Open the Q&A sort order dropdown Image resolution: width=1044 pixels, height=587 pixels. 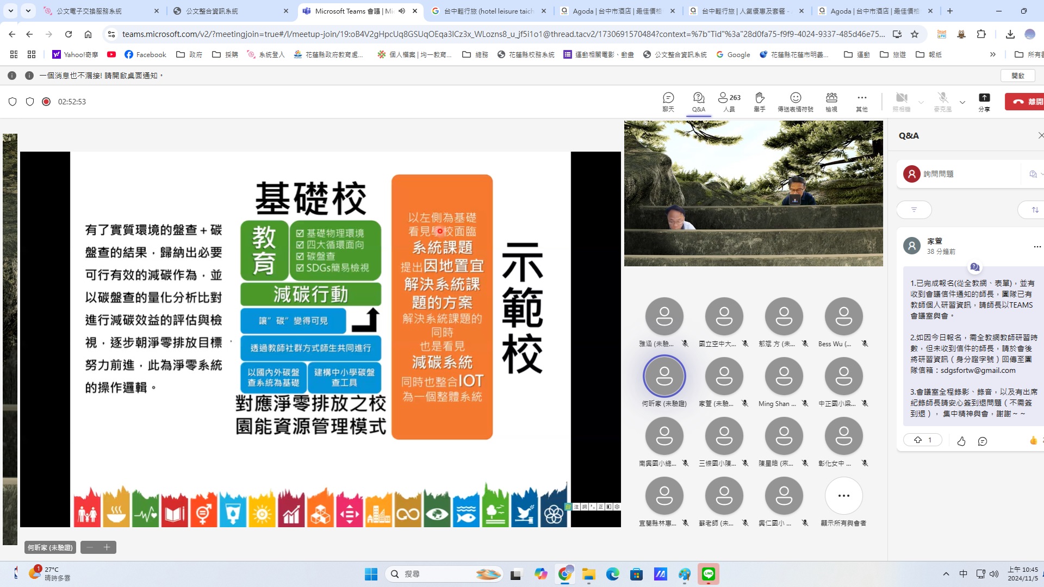[x=1034, y=210]
